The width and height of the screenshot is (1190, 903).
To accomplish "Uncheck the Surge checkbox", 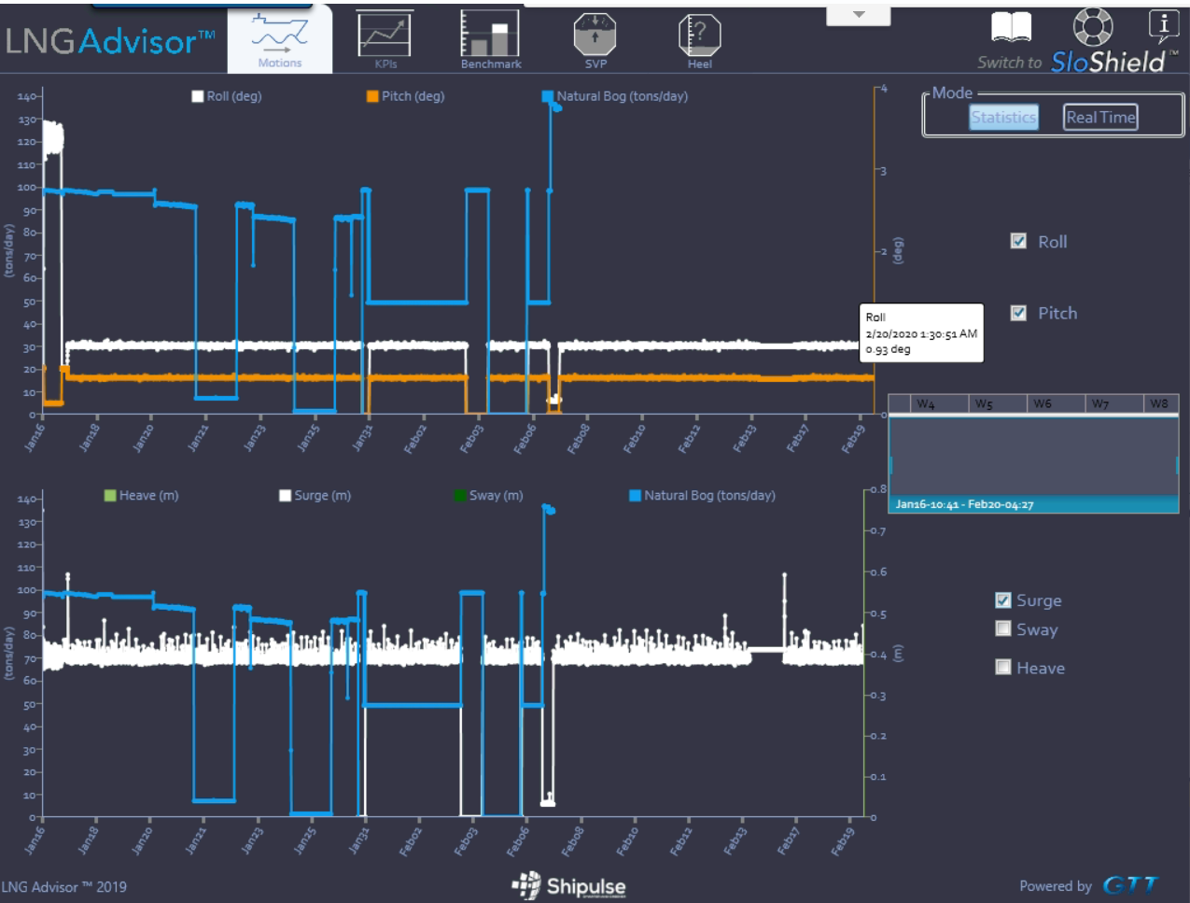I will [x=1003, y=600].
